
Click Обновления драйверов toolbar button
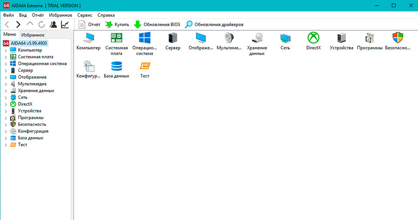click(x=214, y=24)
